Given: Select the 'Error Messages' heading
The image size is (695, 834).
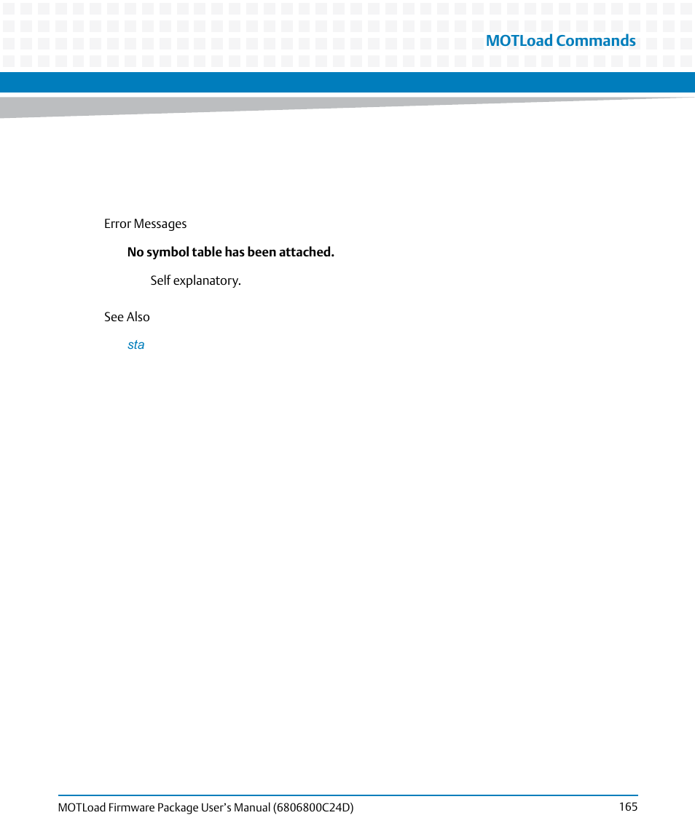Looking at the screenshot, I should tap(145, 224).
